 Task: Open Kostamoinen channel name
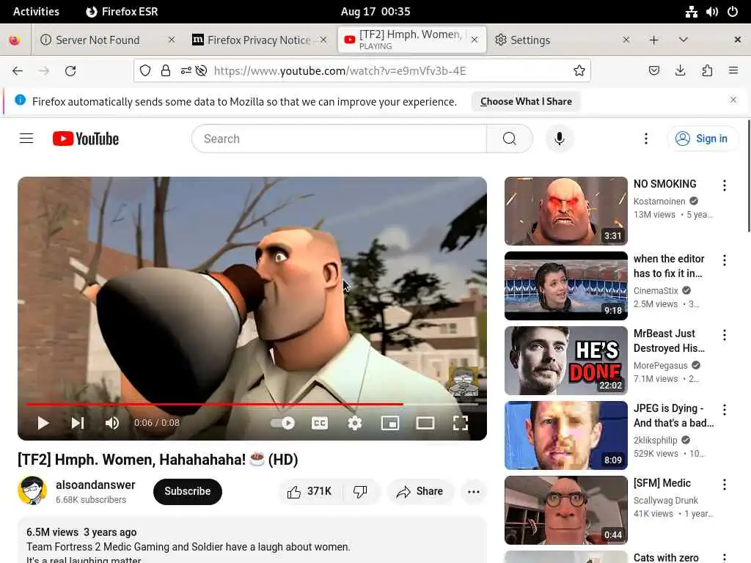(659, 201)
